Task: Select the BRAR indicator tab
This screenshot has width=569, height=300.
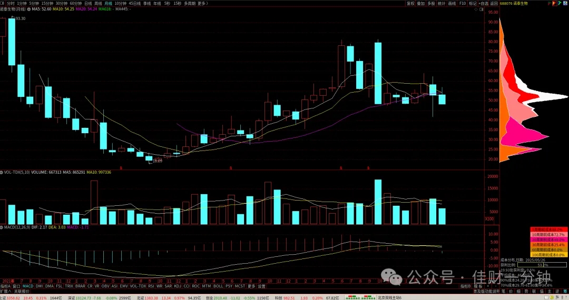Action: tap(80, 286)
